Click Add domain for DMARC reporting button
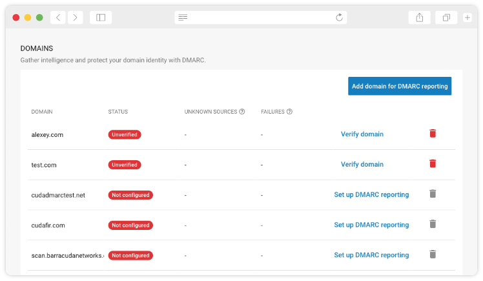Image resolution: width=483 pixels, height=281 pixels. [399, 86]
